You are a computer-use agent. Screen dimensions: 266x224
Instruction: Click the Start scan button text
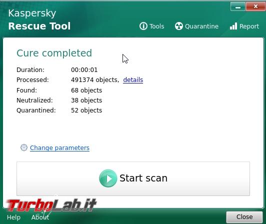coord(143,178)
